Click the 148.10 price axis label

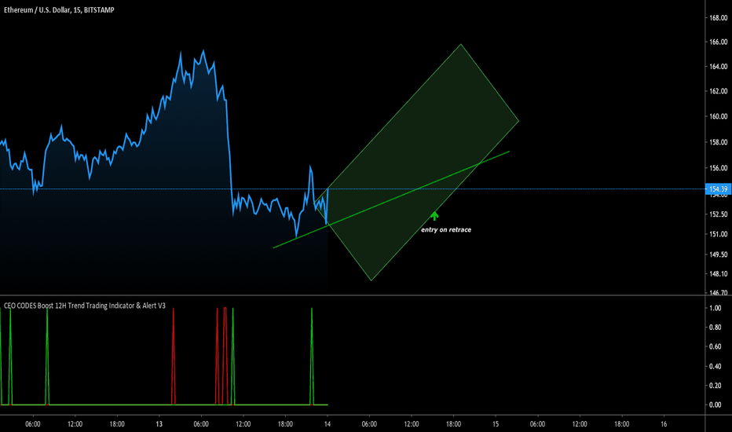pos(719,273)
